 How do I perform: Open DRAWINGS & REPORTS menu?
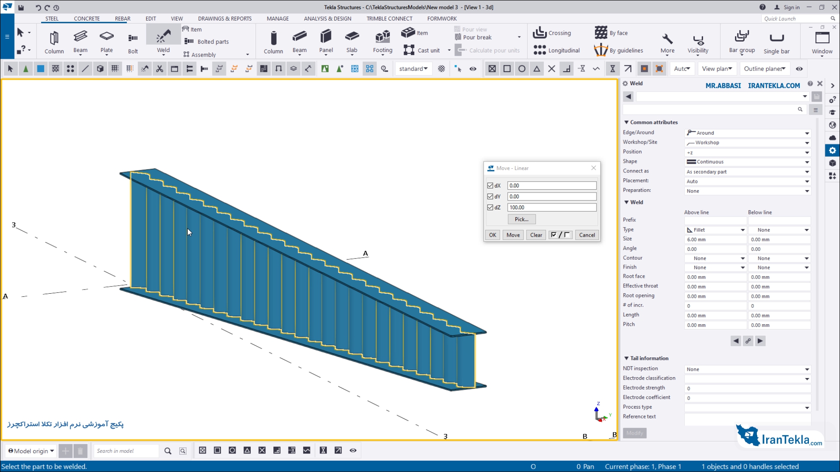pyautogui.click(x=225, y=18)
